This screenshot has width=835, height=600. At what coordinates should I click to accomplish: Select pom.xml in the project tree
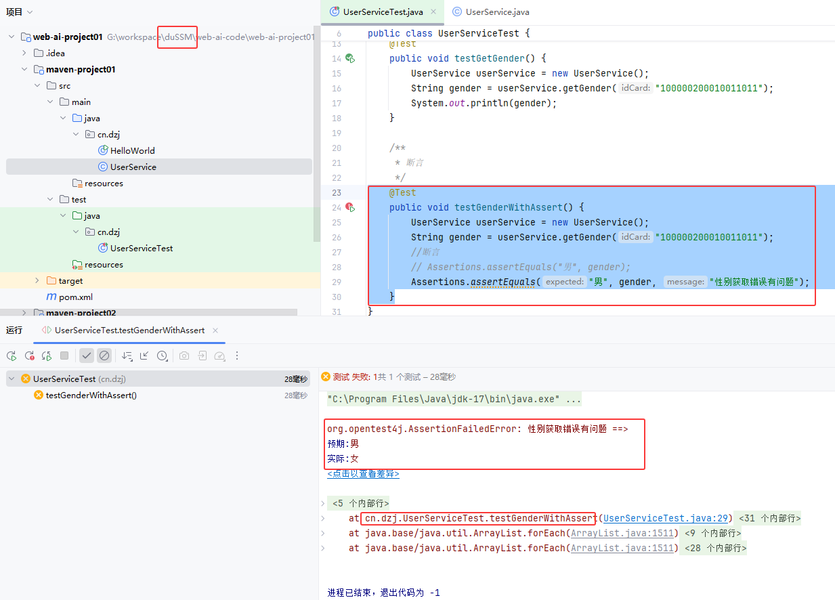coord(75,297)
